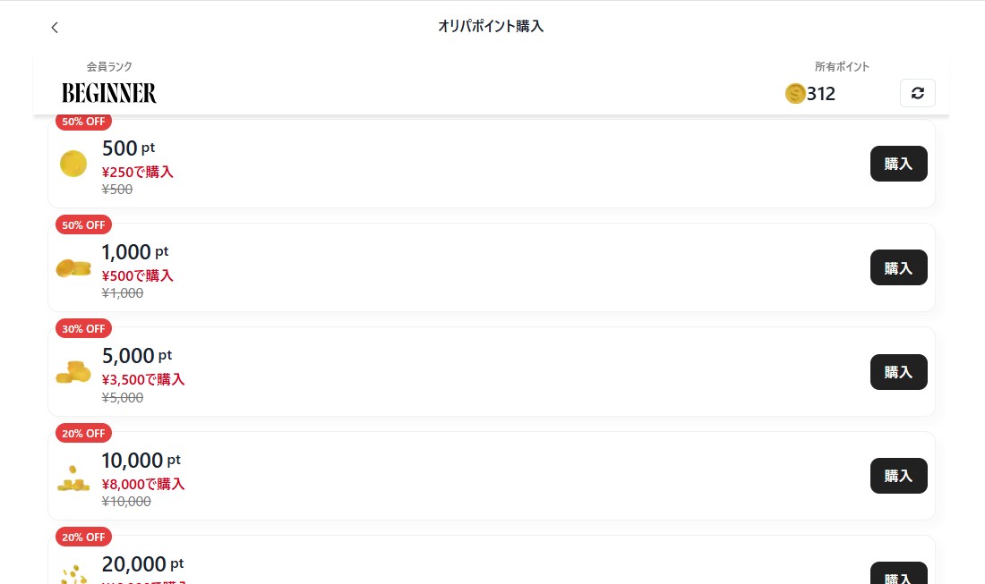This screenshot has width=985, height=584.
Task: Click the 312 owned points value
Action: (x=821, y=93)
